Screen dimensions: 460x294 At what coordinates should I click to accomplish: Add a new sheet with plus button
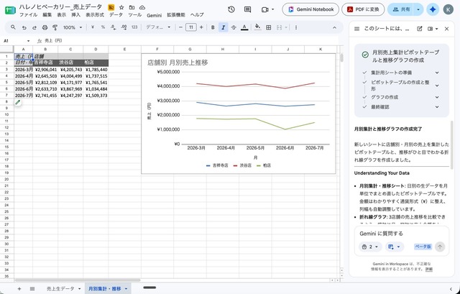pyautogui.click(x=19, y=289)
